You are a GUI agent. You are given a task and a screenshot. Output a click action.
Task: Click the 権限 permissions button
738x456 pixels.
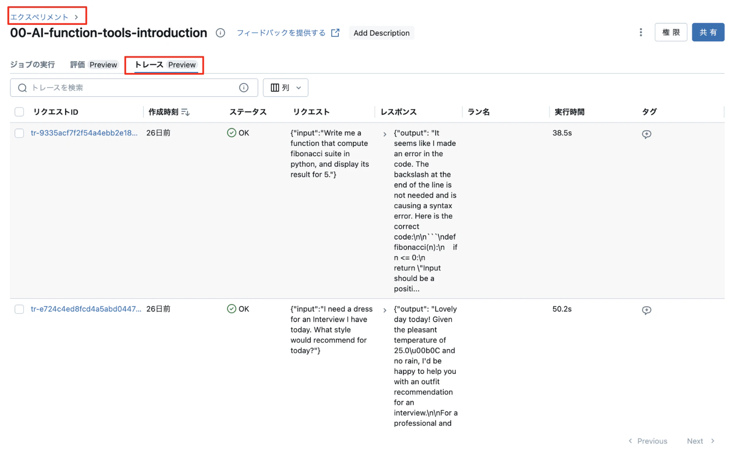pos(671,32)
